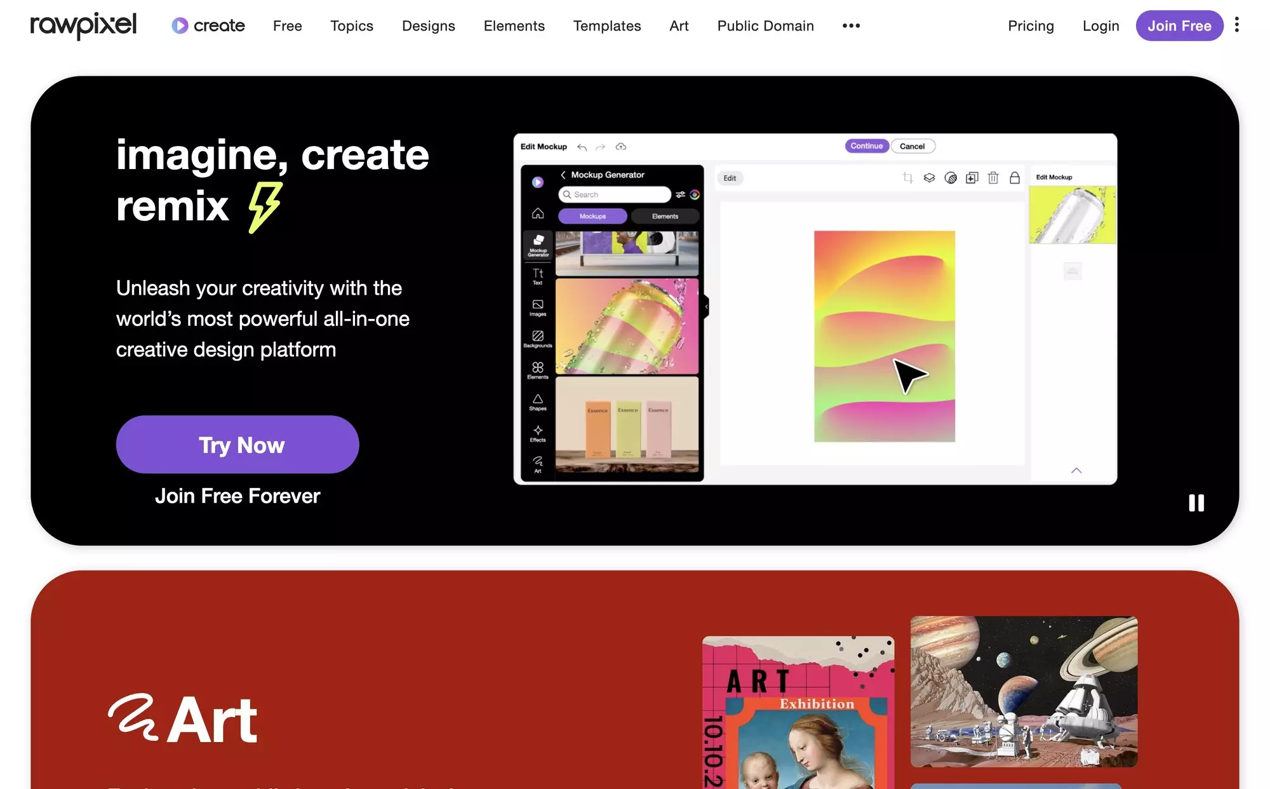
Task: Select the Mockups pill tab
Action: (x=592, y=217)
